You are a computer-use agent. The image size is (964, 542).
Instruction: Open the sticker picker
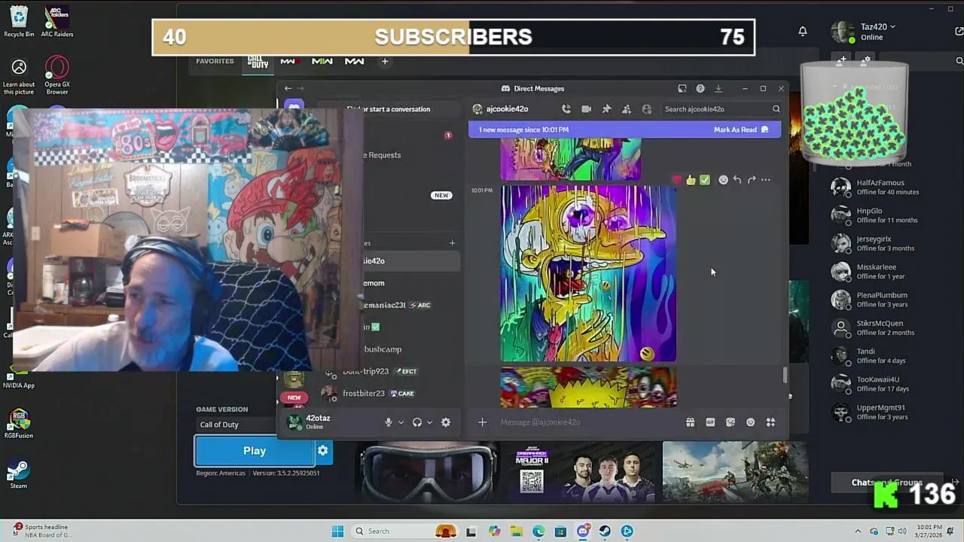[x=731, y=422]
